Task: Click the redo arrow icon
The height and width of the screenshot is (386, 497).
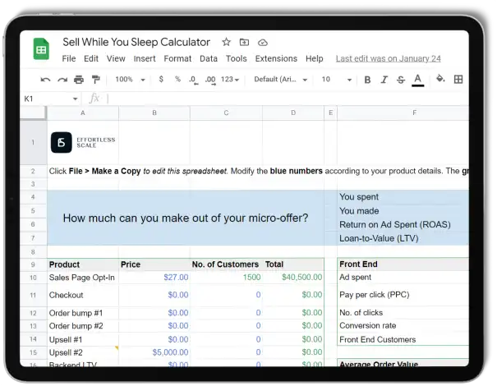Action: [62, 80]
